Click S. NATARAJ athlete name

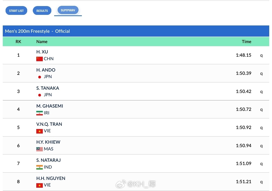pos(48,160)
